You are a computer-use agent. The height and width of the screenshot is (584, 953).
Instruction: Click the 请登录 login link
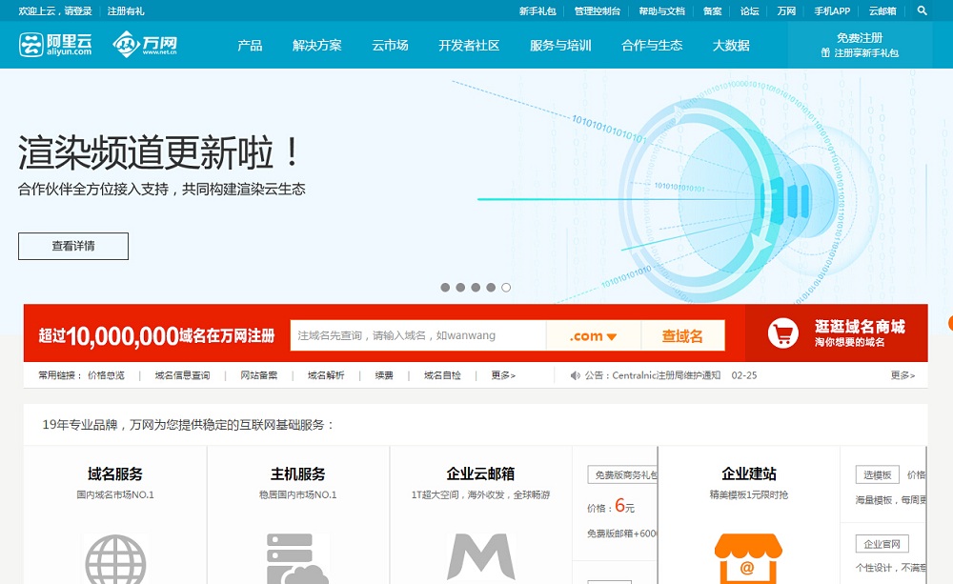coord(78,10)
